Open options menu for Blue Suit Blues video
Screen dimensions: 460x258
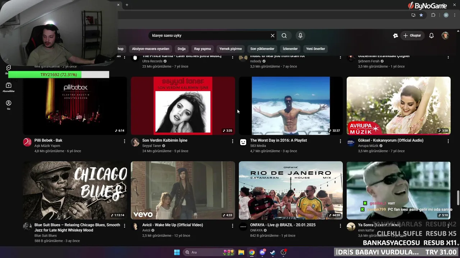(124, 226)
